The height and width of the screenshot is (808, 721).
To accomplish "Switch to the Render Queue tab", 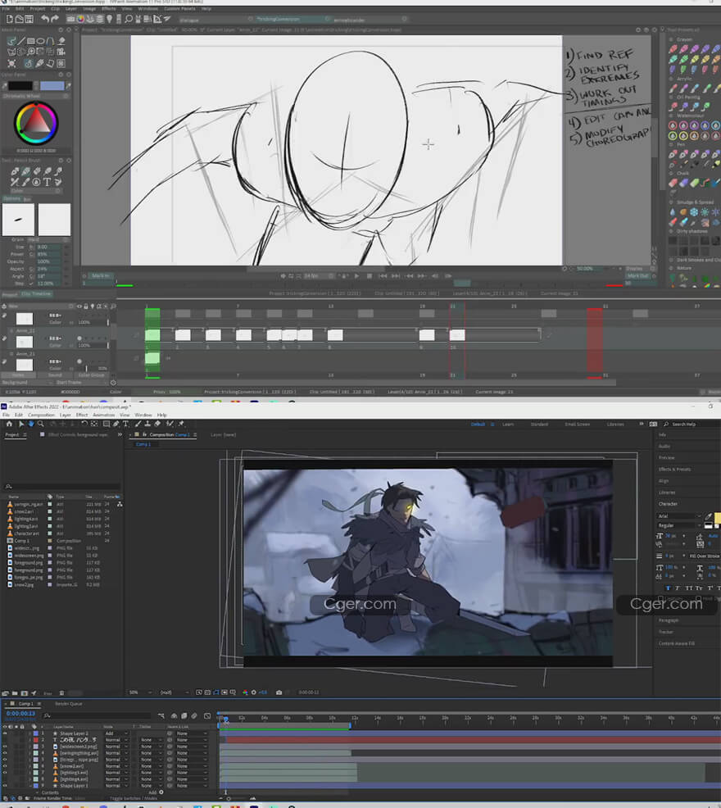I will 69,703.
